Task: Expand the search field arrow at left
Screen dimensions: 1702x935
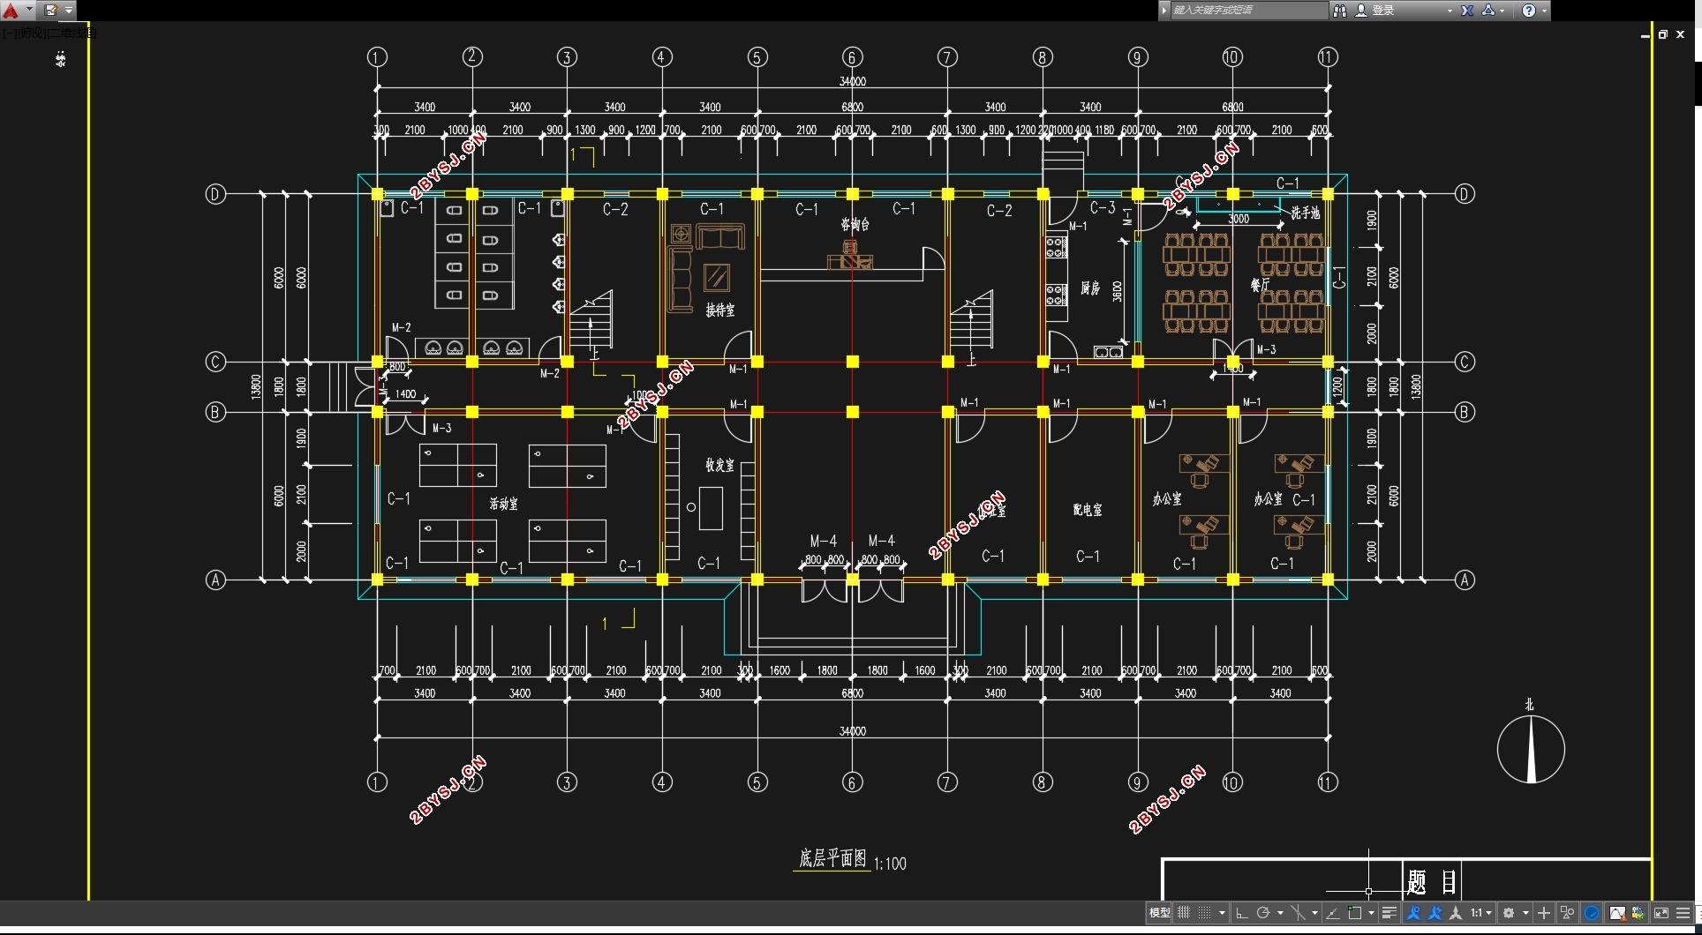Action: (x=1164, y=11)
